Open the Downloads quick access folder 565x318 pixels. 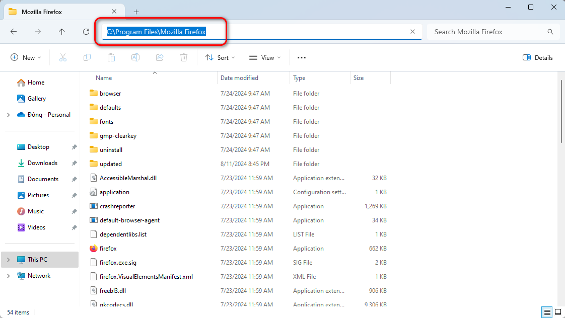click(x=37, y=163)
